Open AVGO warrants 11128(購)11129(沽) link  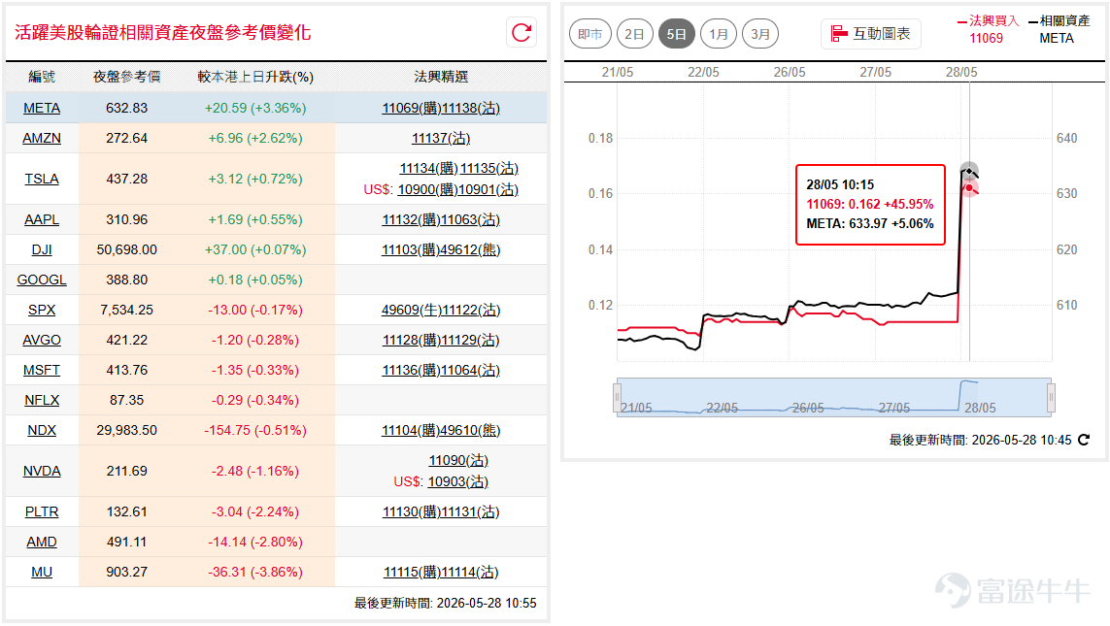[x=441, y=341]
